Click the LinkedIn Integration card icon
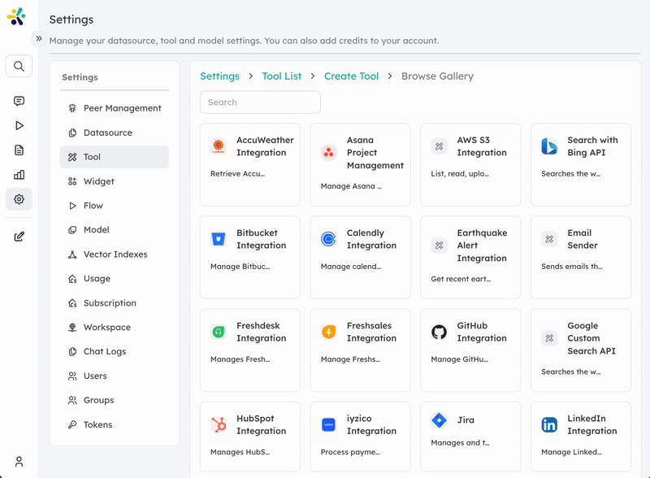 [549, 424]
